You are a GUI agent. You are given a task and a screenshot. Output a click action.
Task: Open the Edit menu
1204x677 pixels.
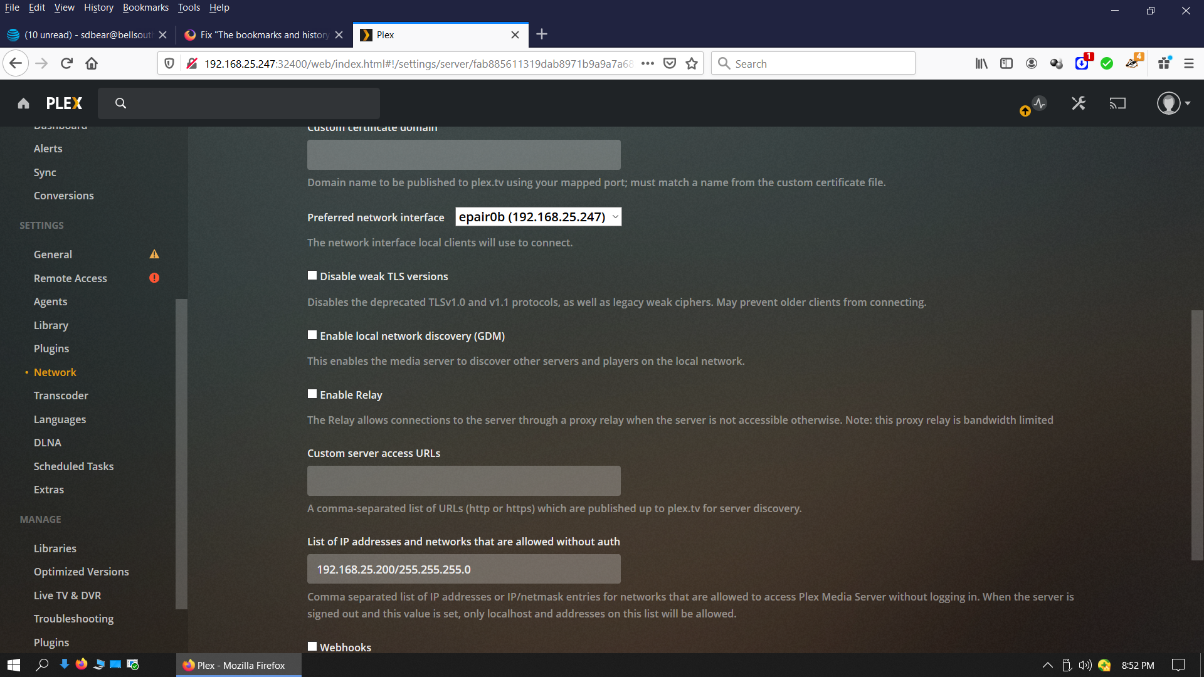tap(37, 8)
